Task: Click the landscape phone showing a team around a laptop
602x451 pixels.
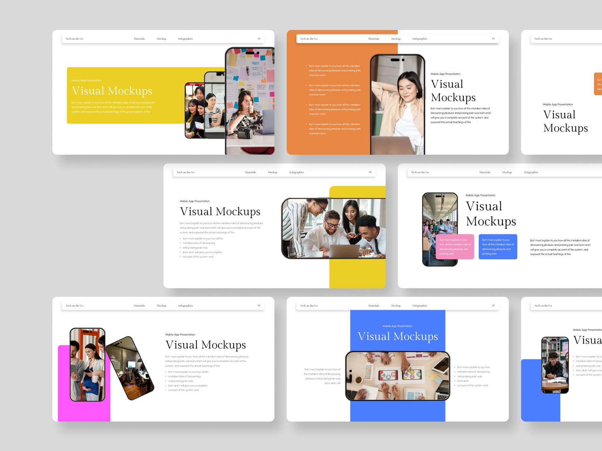Action: (334, 228)
